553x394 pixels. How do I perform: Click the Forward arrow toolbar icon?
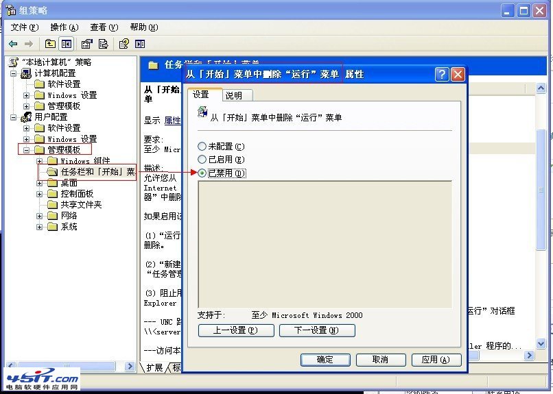(x=29, y=44)
